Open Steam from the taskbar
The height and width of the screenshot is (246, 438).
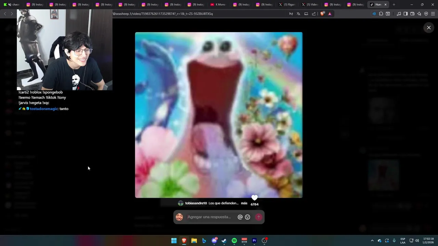224,241
